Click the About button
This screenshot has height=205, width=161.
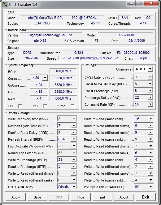tap(124, 197)
